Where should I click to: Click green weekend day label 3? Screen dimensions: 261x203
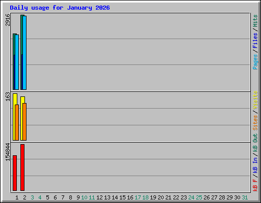[x=32, y=197]
